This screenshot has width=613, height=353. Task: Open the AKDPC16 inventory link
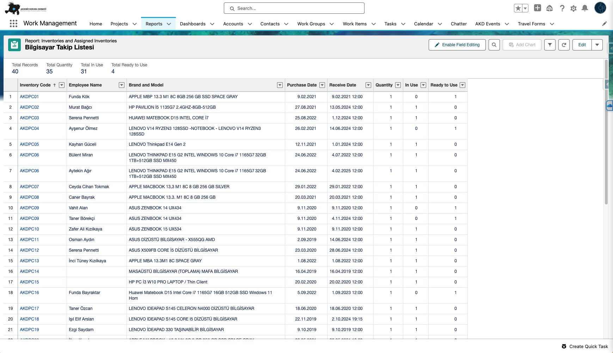(29, 293)
